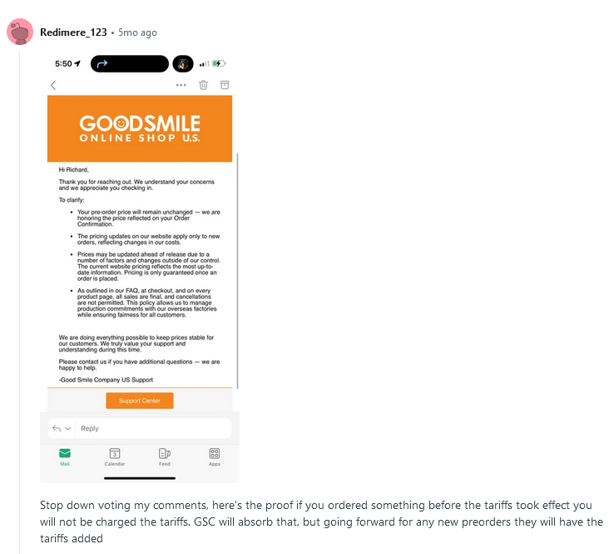The height and width of the screenshot is (554, 614).
Task: Click the reply arrow icon
Action: (x=57, y=428)
